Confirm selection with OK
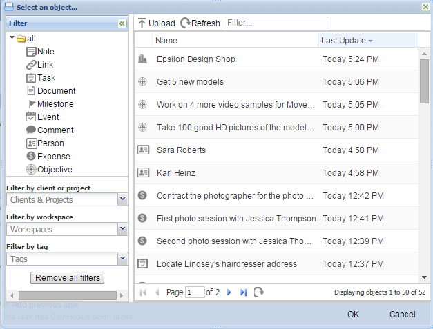This screenshot has width=433, height=329. (353, 315)
